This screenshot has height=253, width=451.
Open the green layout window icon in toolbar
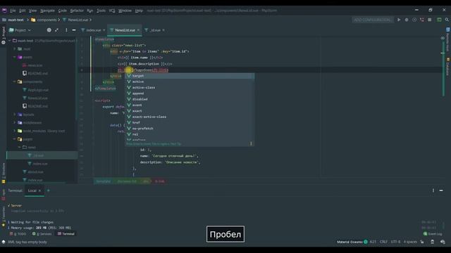click(x=439, y=20)
